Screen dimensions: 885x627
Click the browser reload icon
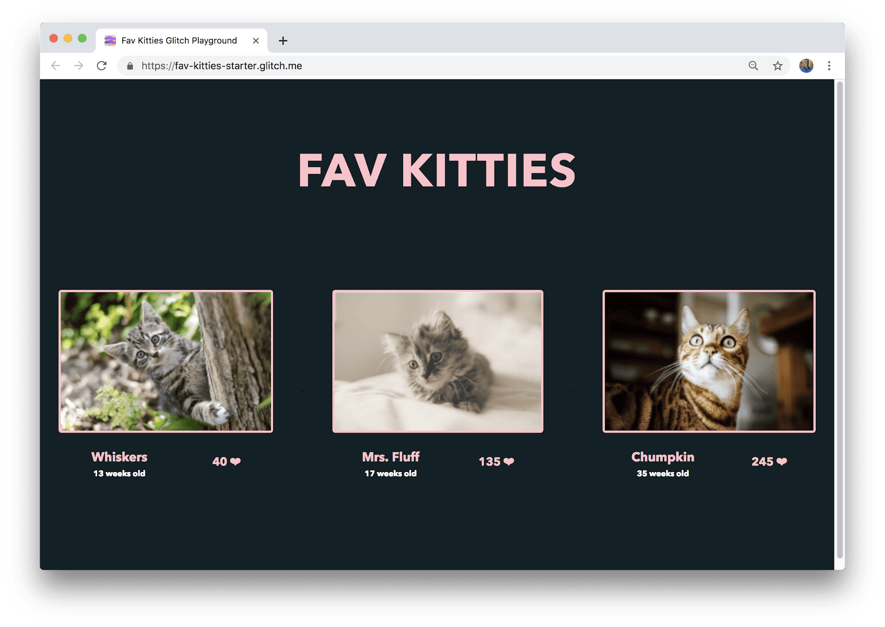102,65
